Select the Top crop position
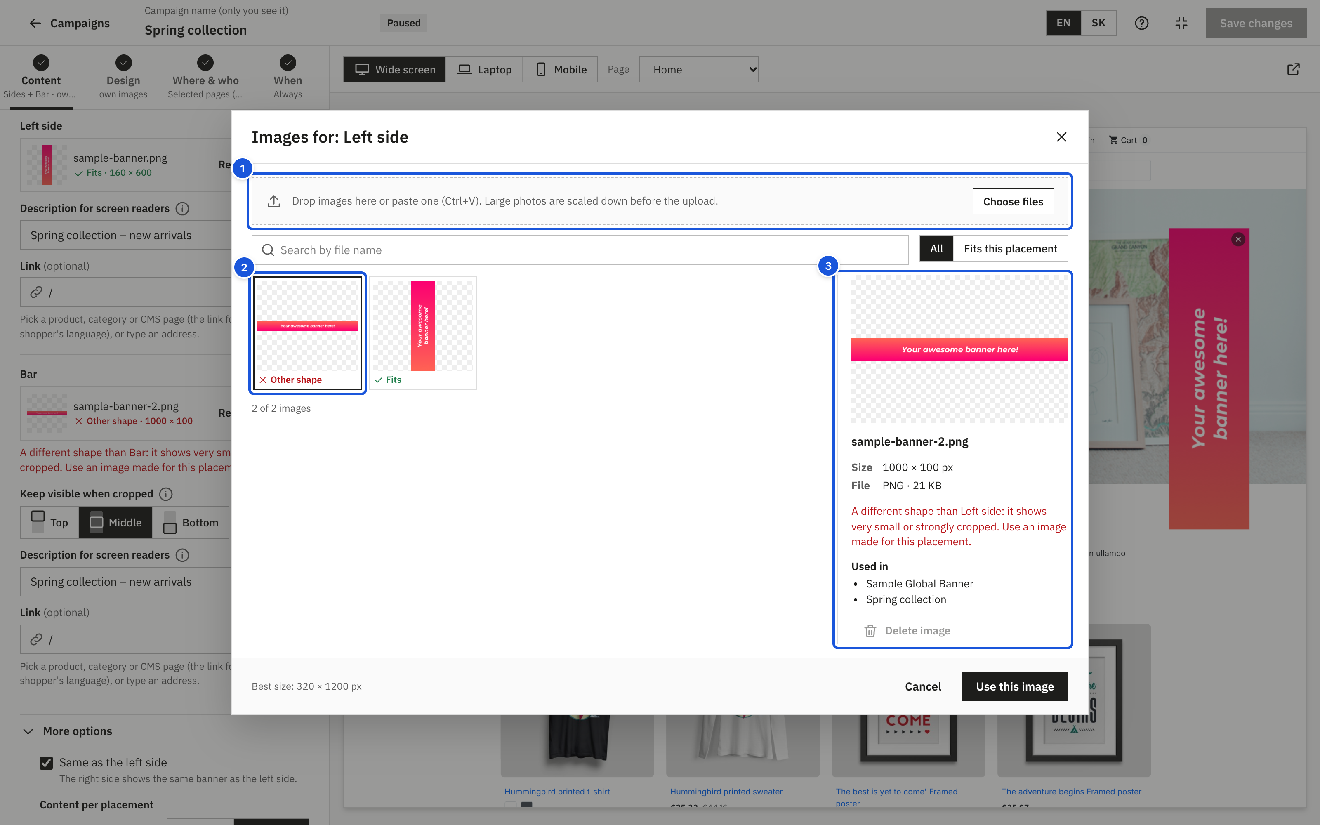Viewport: 1320px width, 825px height. point(49,523)
